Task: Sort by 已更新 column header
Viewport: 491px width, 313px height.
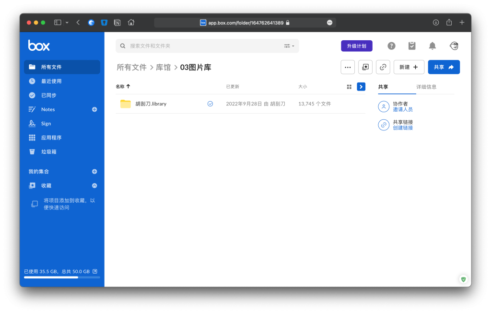Action: 233,87
